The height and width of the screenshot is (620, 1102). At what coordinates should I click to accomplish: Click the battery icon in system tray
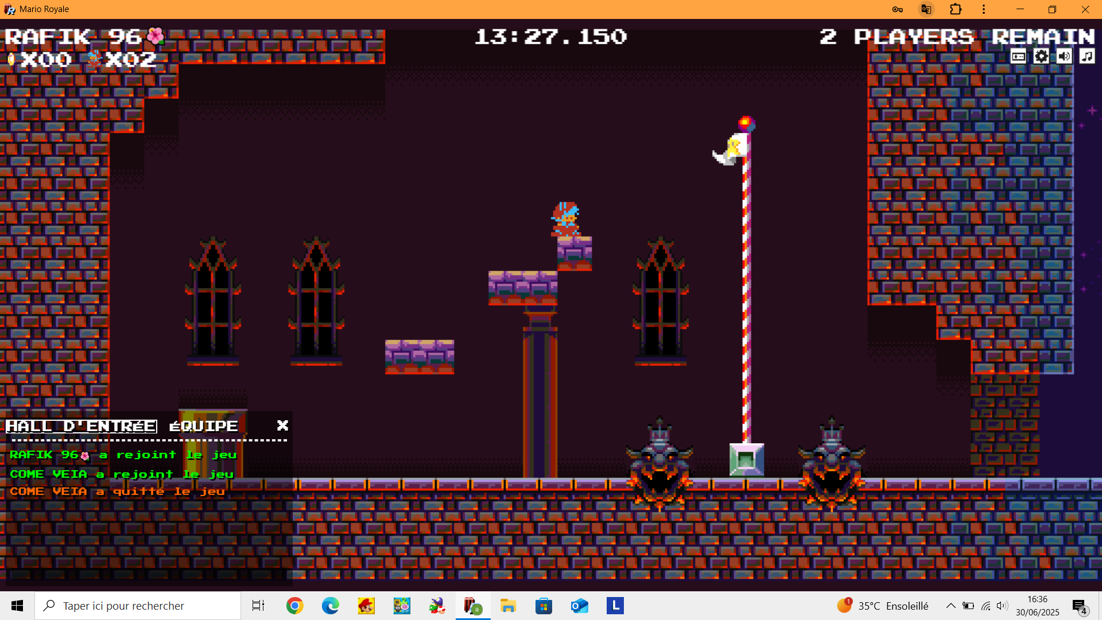click(x=968, y=606)
